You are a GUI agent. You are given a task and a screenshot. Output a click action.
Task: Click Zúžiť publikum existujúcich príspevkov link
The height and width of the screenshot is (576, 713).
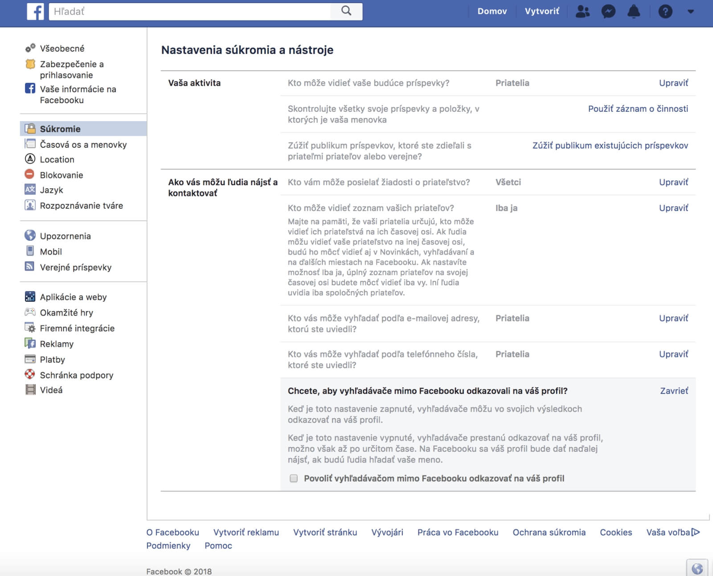click(611, 146)
